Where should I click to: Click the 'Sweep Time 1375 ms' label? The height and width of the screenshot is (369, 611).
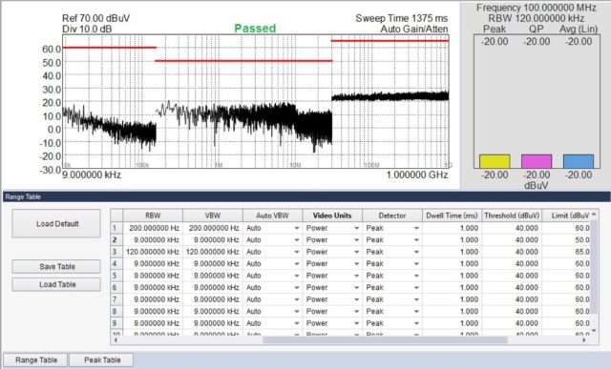point(401,18)
